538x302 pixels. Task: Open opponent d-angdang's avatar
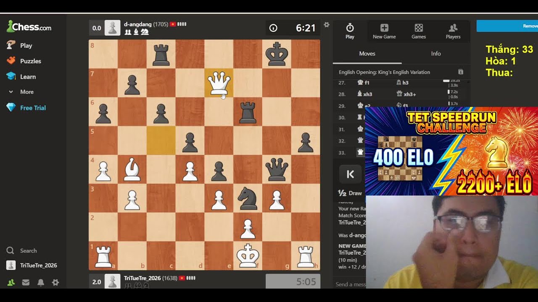click(112, 28)
